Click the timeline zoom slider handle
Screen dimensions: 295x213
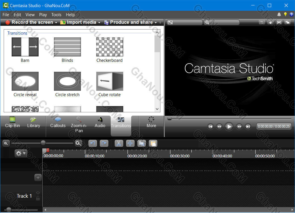click(43, 143)
